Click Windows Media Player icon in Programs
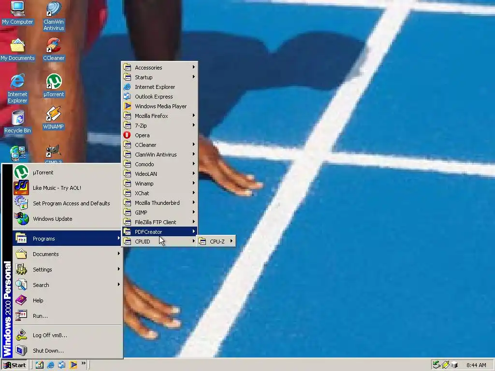The width and height of the screenshot is (495, 371). click(x=127, y=106)
